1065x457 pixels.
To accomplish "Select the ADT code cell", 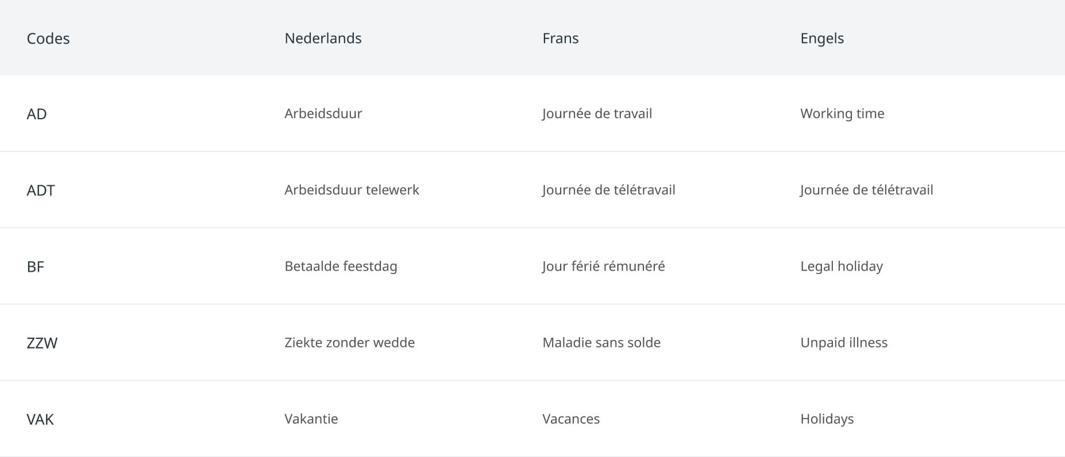I will (x=41, y=190).
